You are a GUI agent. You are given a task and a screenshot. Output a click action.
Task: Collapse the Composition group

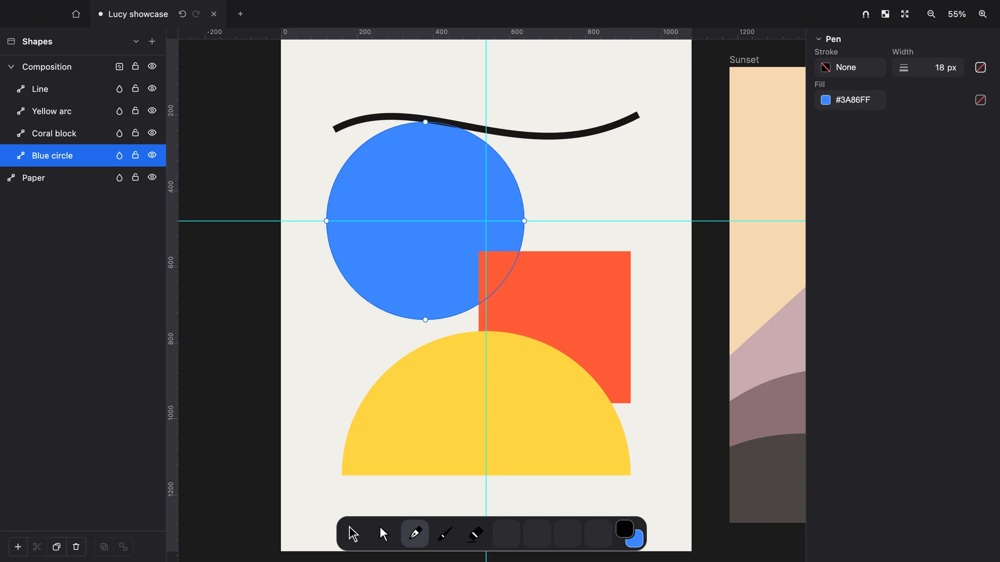(11, 66)
